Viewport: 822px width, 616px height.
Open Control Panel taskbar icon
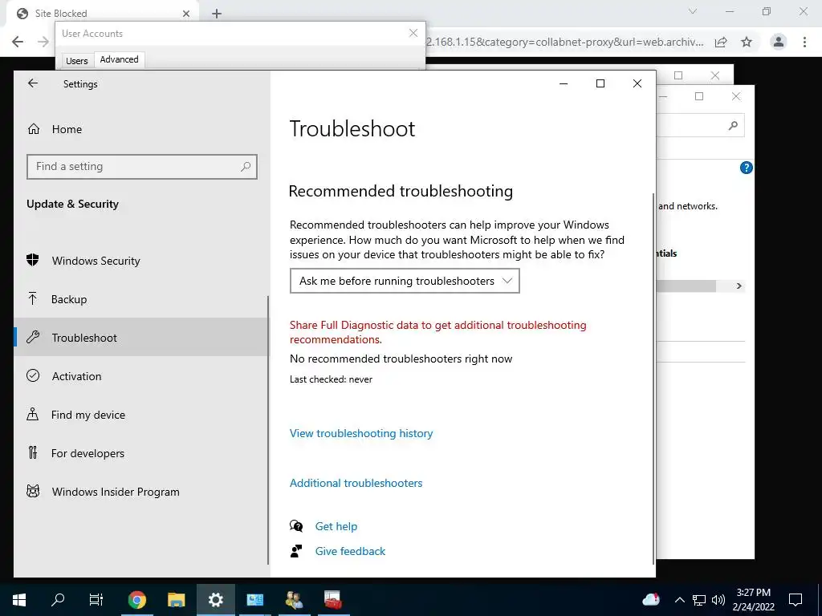254,600
